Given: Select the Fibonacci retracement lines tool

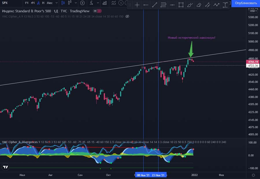Looking at the screenshot, I should click(x=163, y=5).
